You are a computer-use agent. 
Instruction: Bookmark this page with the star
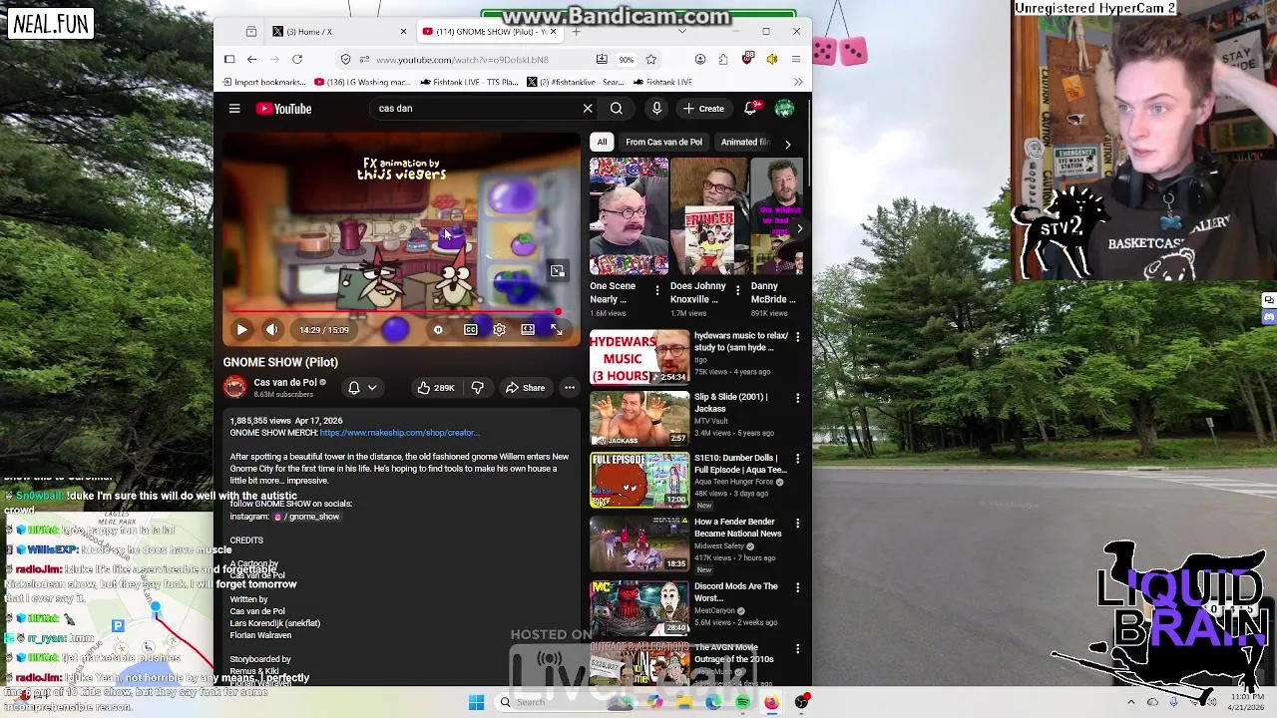click(650, 60)
